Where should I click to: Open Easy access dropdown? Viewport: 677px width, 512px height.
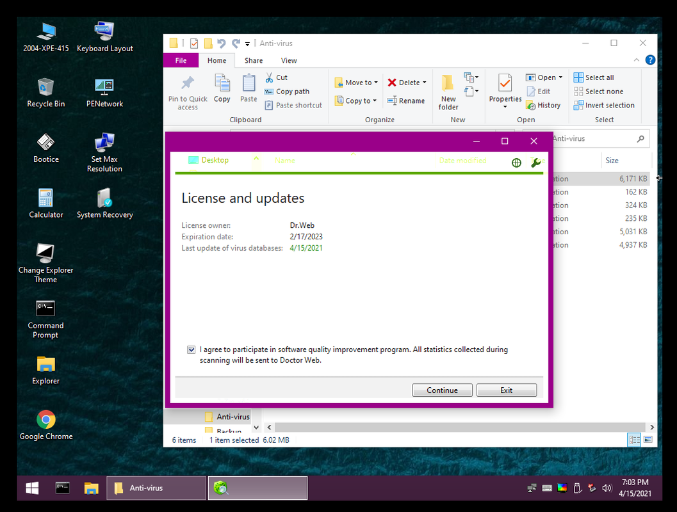[x=471, y=91]
